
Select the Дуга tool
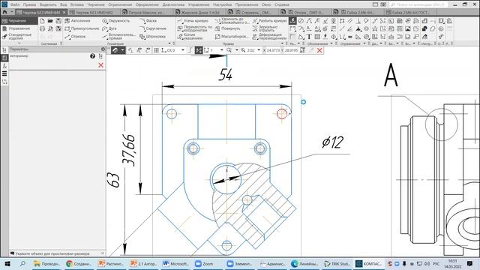point(109,28)
